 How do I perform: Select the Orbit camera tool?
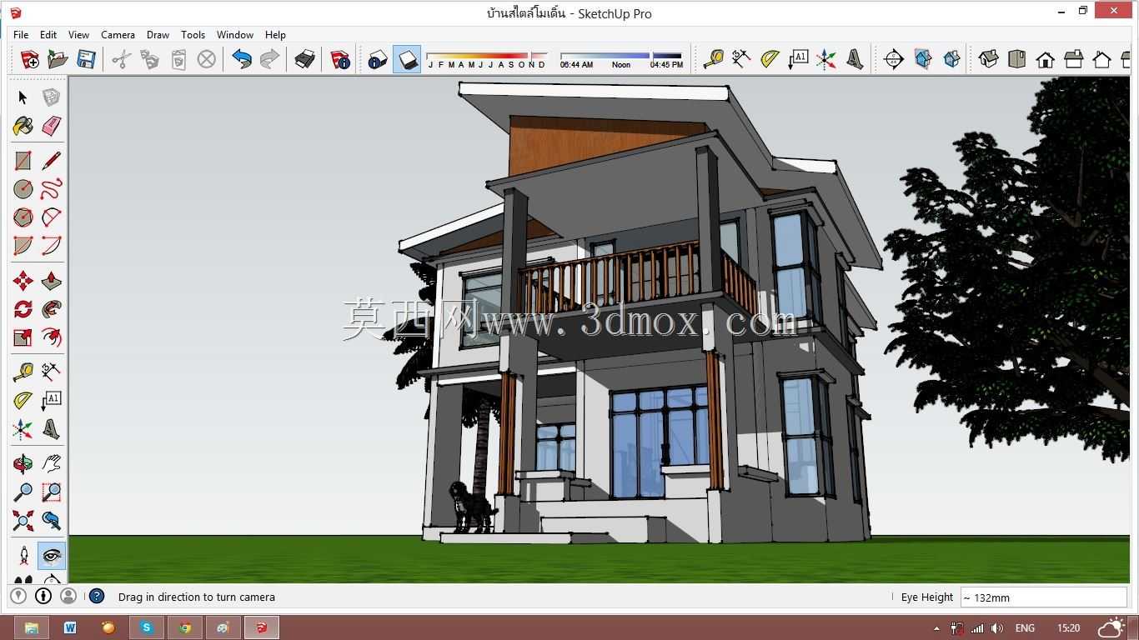pyautogui.click(x=23, y=463)
